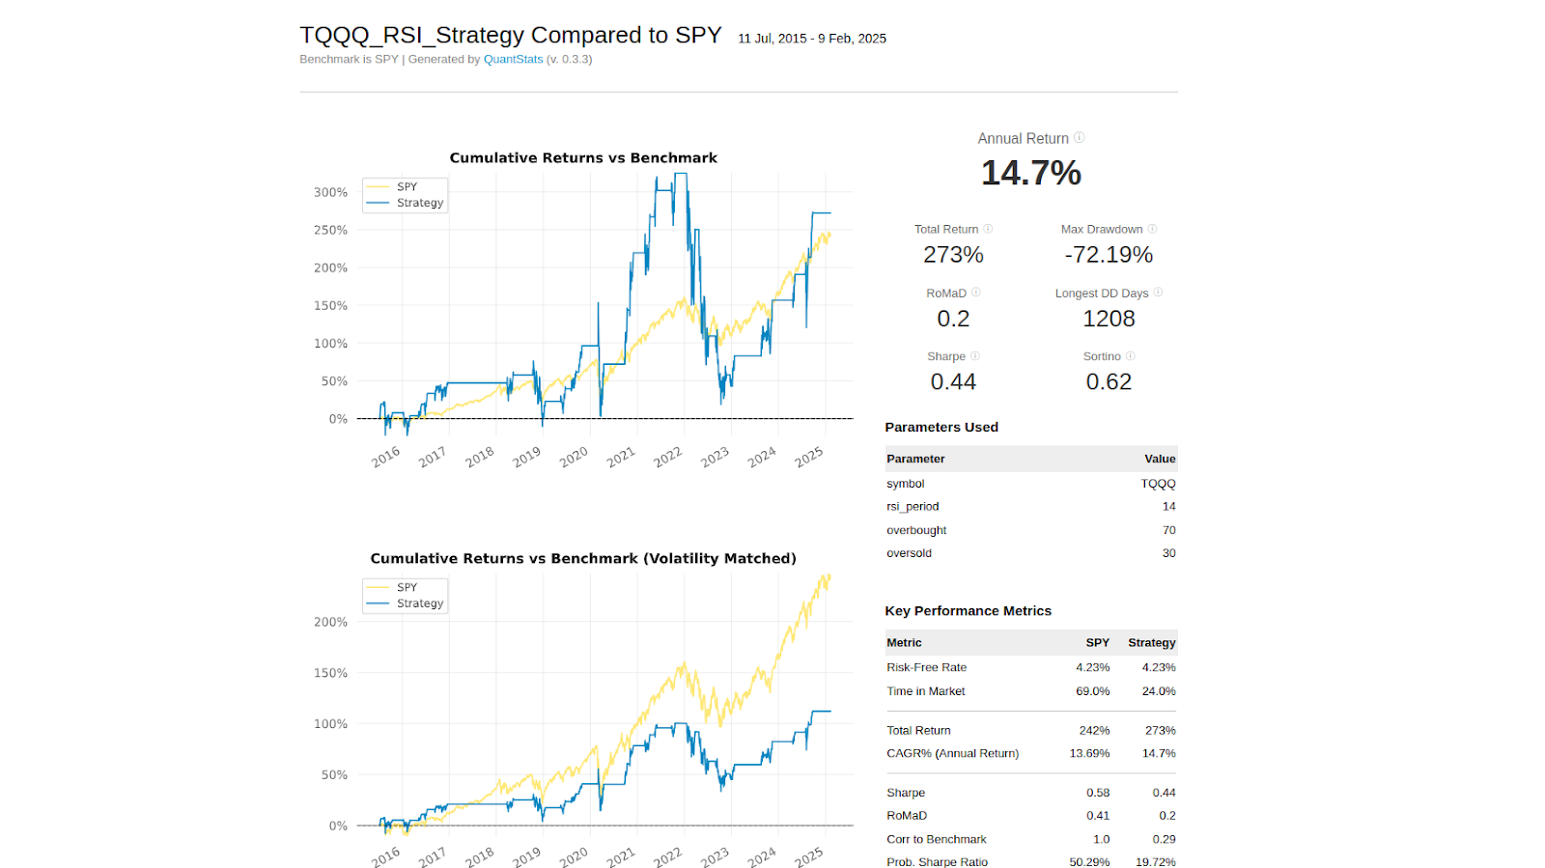Image resolution: width=1545 pixels, height=868 pixels.
Task: Click the 'oversold' parameter row label
Action: click(x=909, y=553)
